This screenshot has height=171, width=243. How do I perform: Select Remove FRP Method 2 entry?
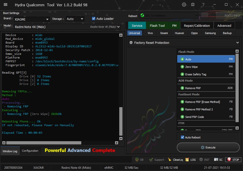pyautogui.click(x=206, y=109)
